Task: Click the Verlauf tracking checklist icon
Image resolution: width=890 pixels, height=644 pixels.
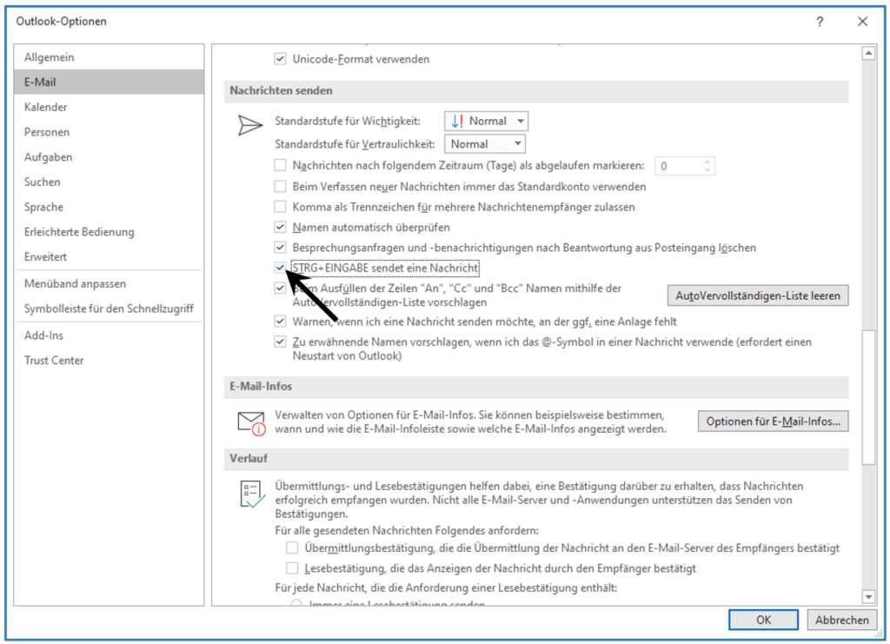Action: [252, 495]
